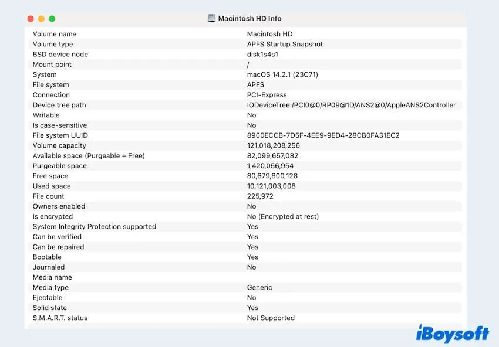Screen dimensions: 499x347
Task: Click the 'Device tree path' label
Action: [x=59, y=105]
